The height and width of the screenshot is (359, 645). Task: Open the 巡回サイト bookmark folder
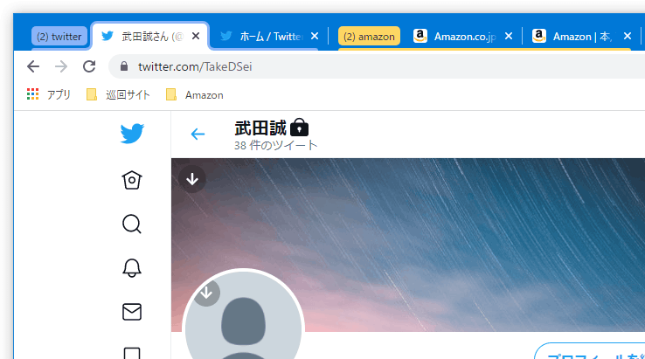click(118, 94)
